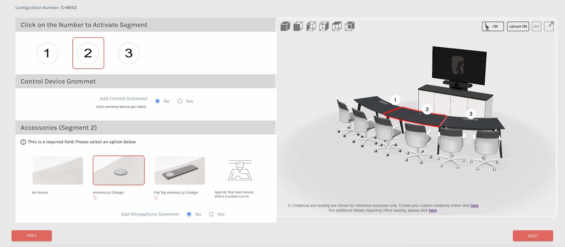The width and height of the screenshot is (565, 247).
Task: Select the third cube view icon in the row
Action: (311, 26)
